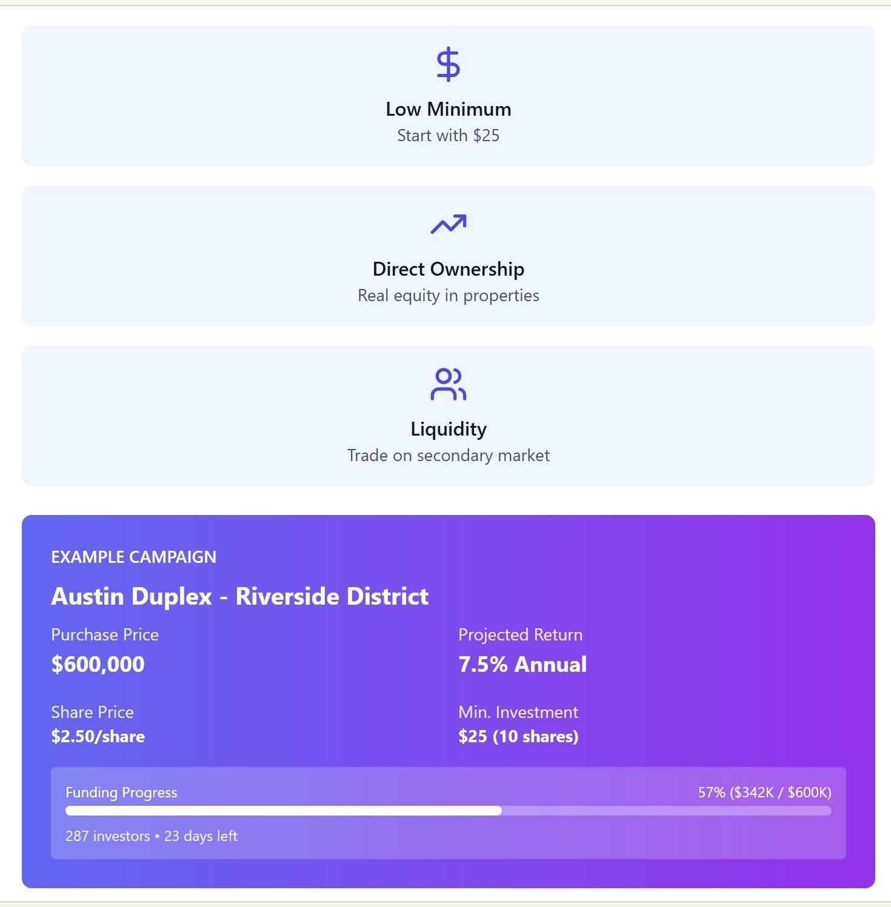This screenshot has height=907, width=891.
Task: Click the $600,000 purchase price value
Action: pos(98,665)
